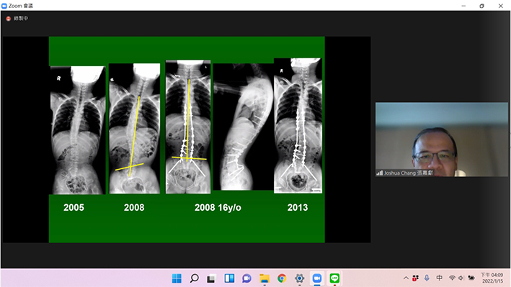This screenshot has height=287, width=511.
Task: Select Joshua Chang's video tile
Action: [x=442, y=140]
